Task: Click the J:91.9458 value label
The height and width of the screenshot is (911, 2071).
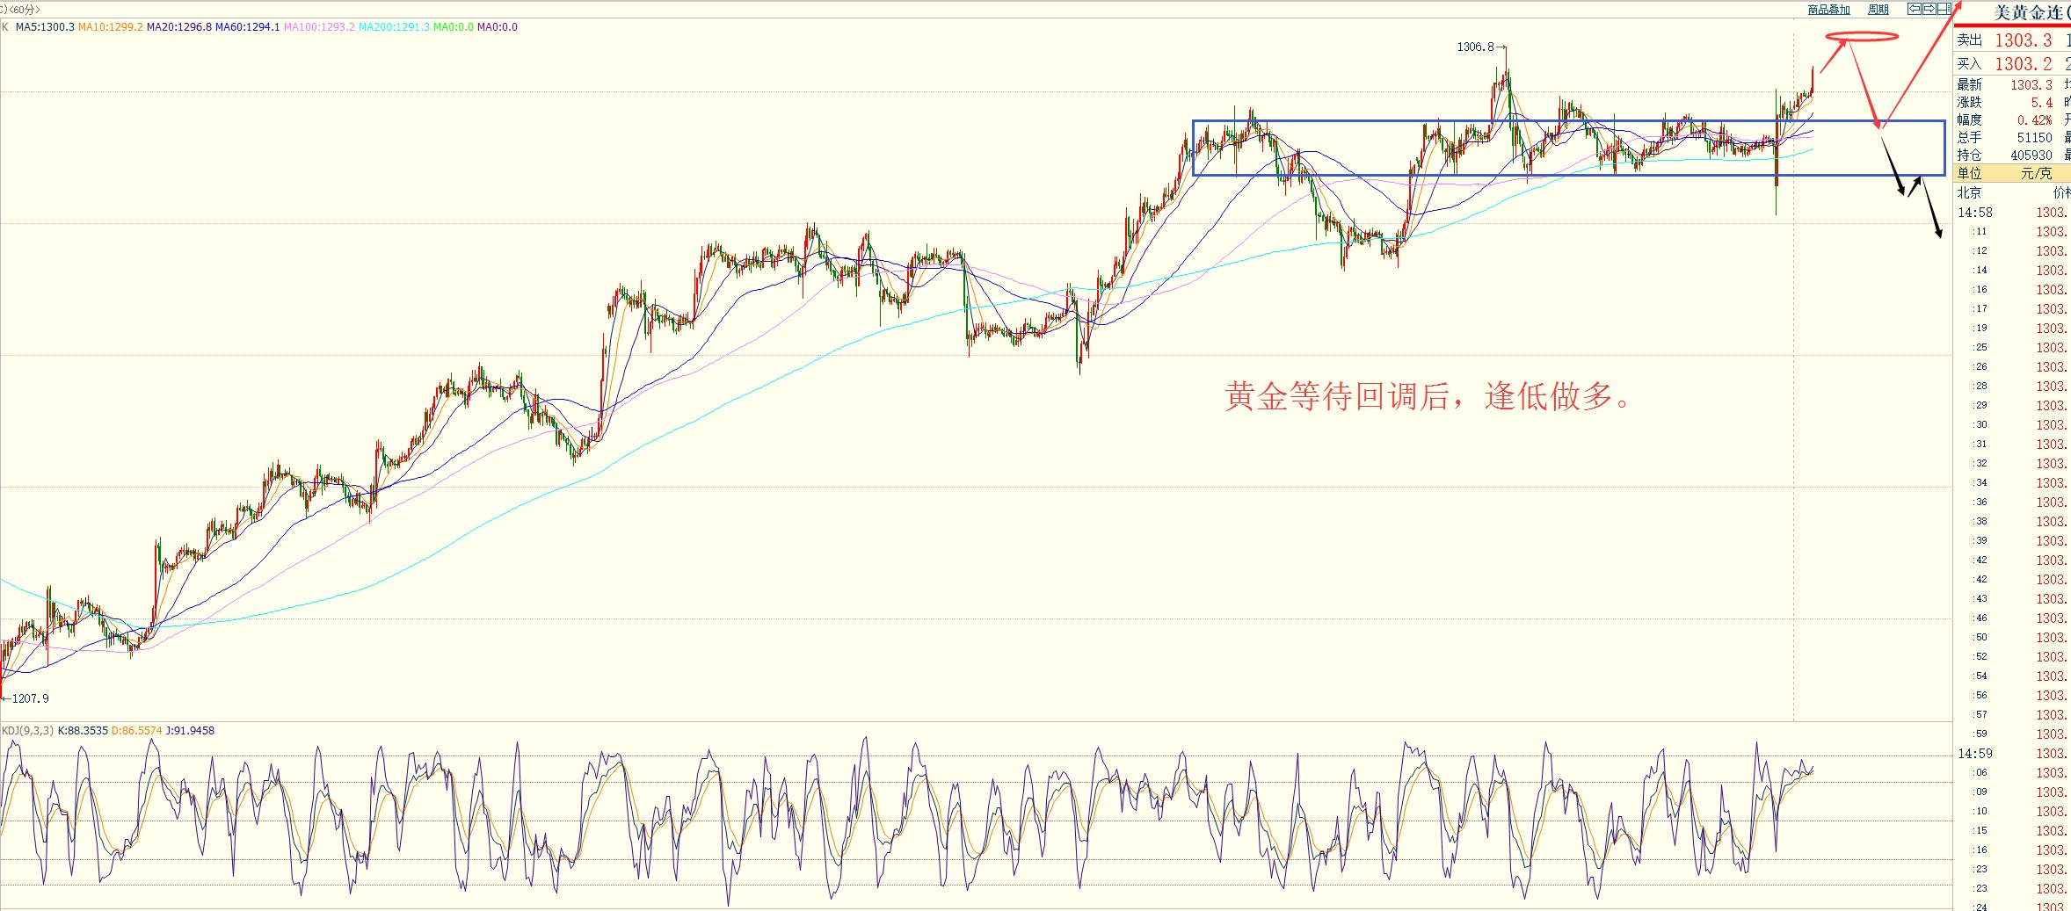Action: coord(190,731)
